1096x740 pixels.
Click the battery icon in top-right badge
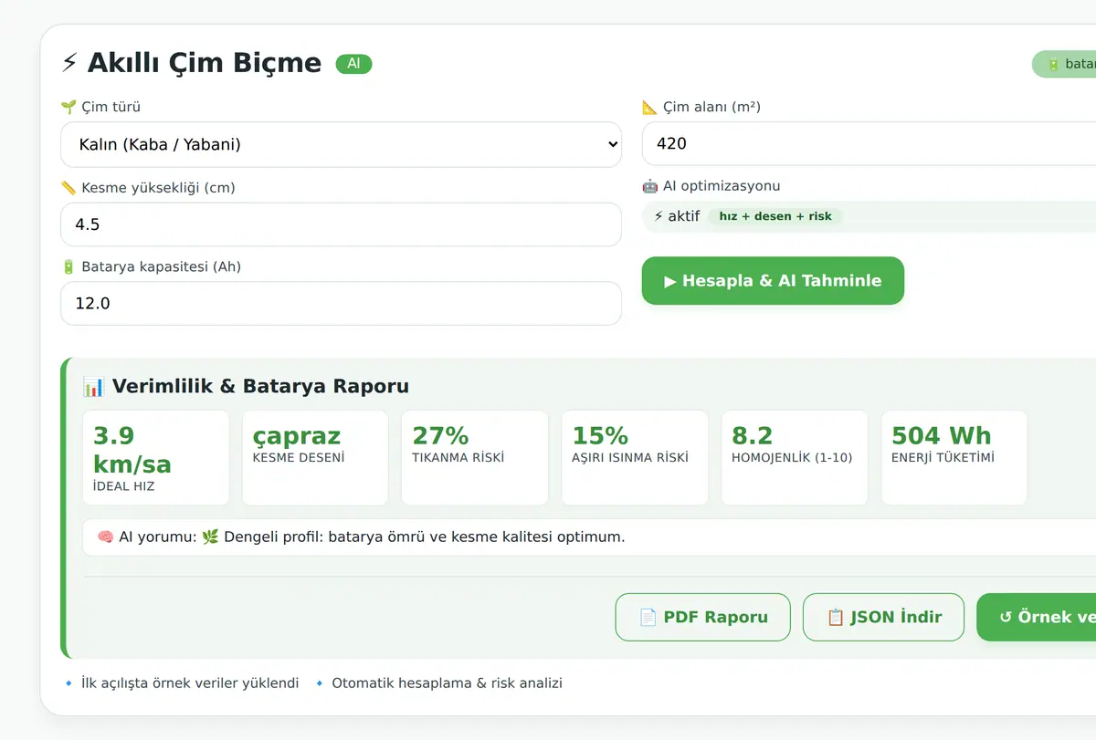[1053, 64]
